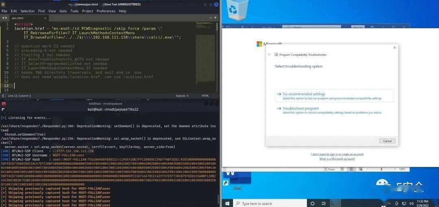The width and height of the screenshot is (439, 207).
Task: Close the poc.html tab
Action: click(46, 18)
